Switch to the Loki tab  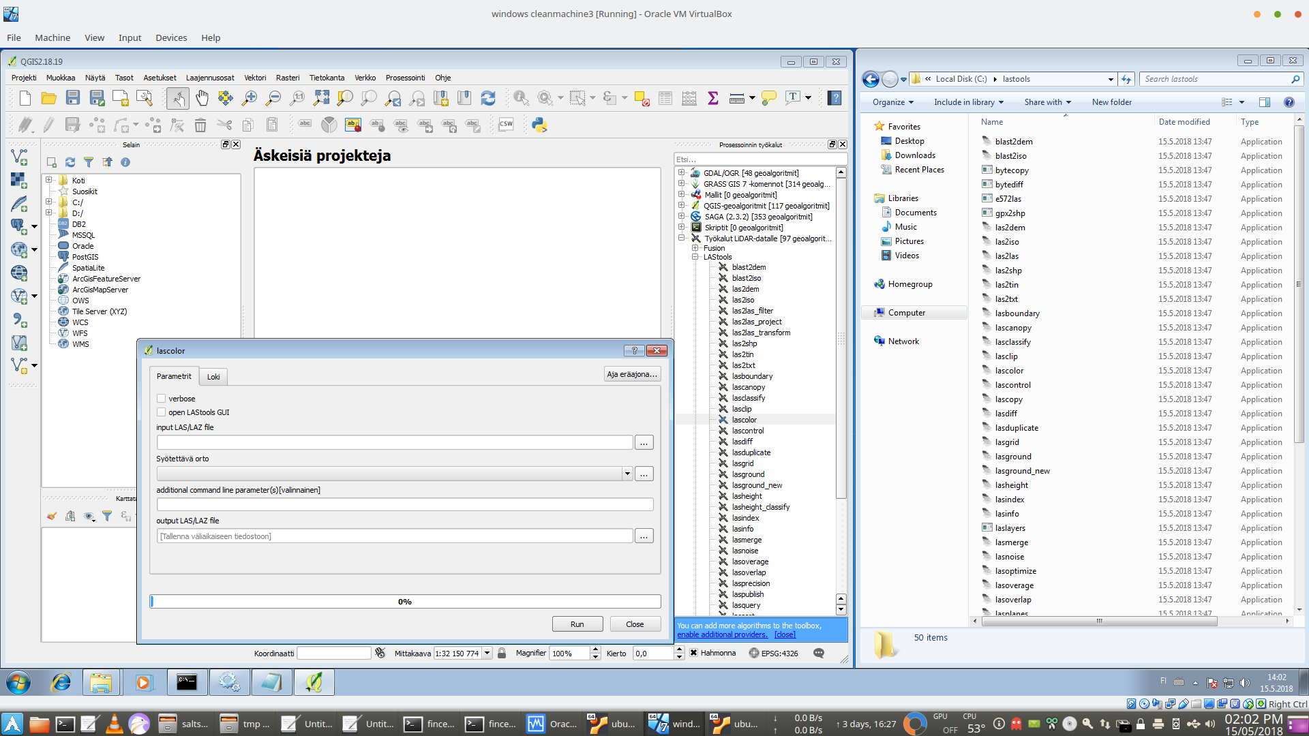point(213,377)
